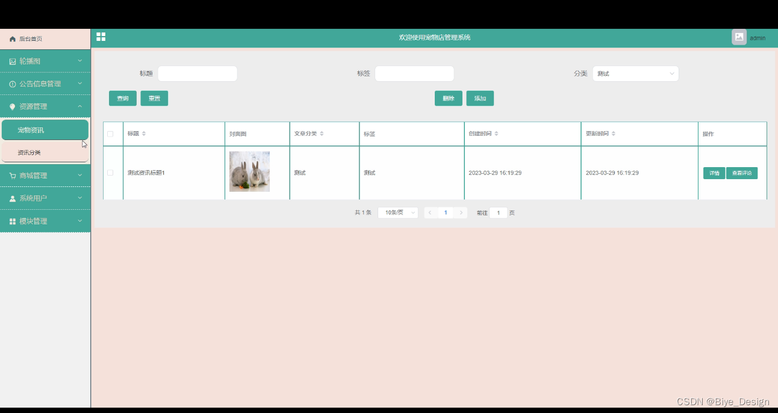778x413 pixels.
Task: Toggle the select-all header checkbox
Action: [110, 133]
